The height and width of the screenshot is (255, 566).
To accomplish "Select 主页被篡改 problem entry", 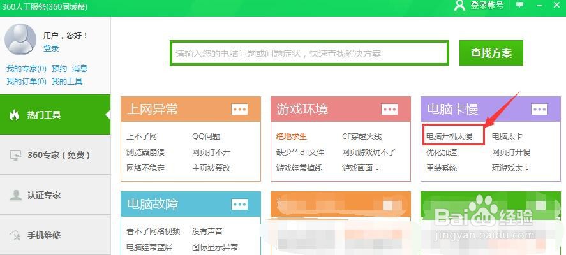I will pyautogui.click(x=211, y=168).
